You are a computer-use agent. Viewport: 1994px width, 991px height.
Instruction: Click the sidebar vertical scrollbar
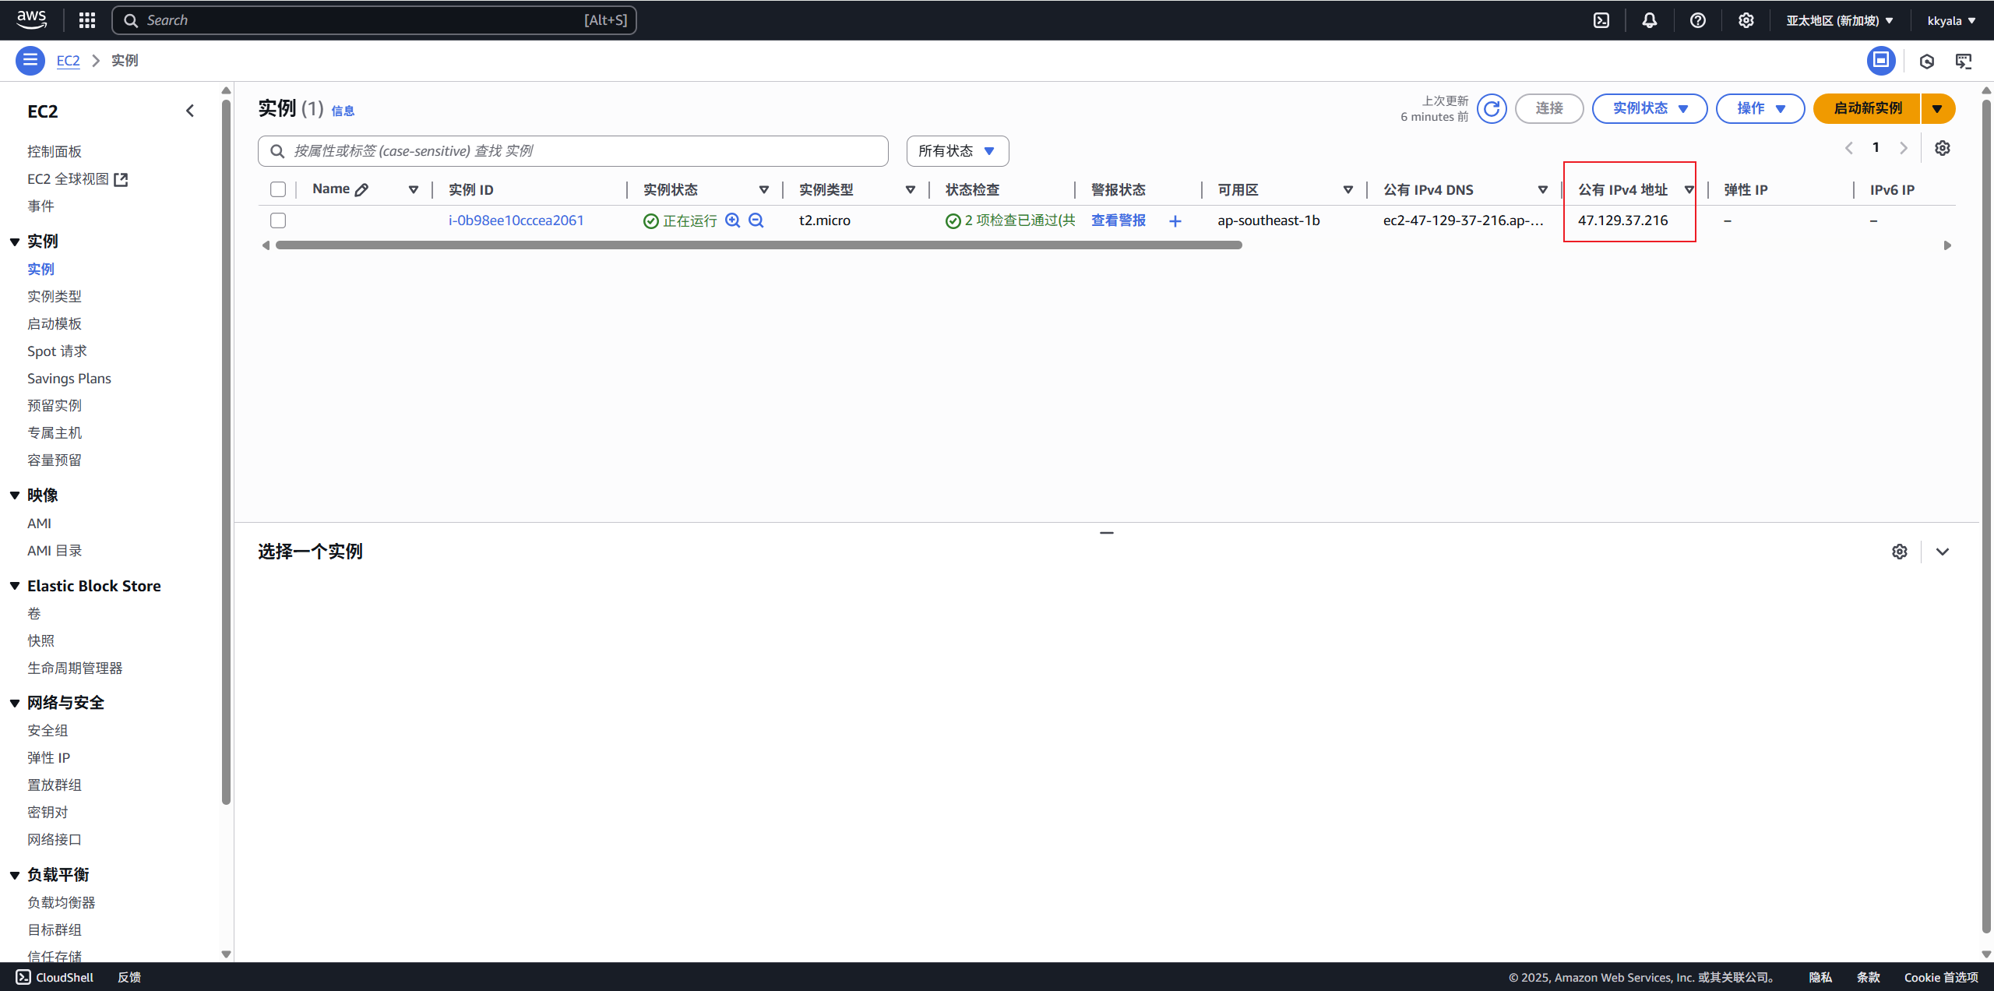226,452
